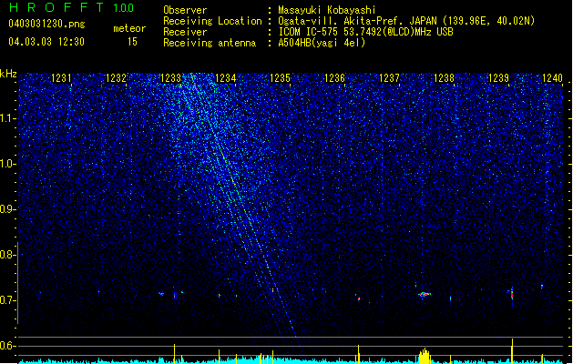Click the 1240 time marker
Screen dimensions: 573x364
[x=553, y=78]
